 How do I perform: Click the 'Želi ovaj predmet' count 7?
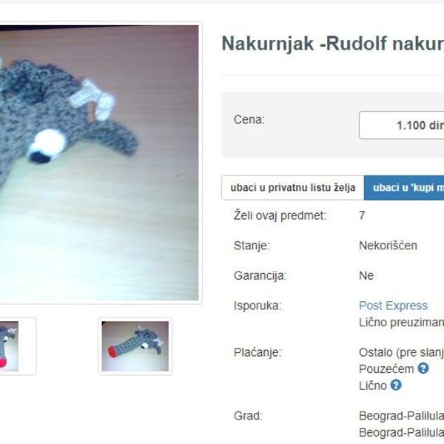tap(362, 215)
